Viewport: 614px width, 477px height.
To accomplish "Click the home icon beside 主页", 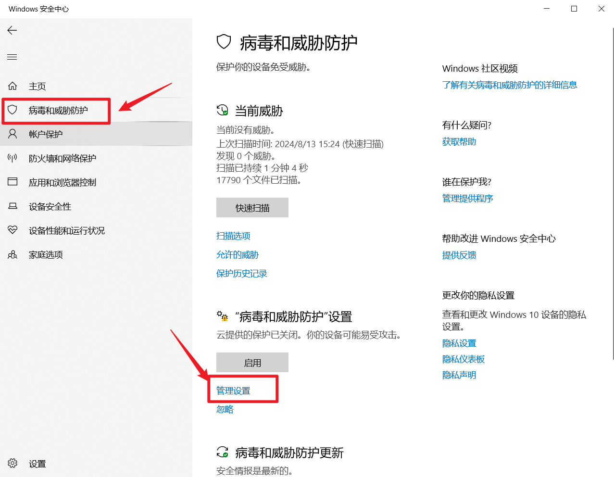I will (x=13, y=86).
